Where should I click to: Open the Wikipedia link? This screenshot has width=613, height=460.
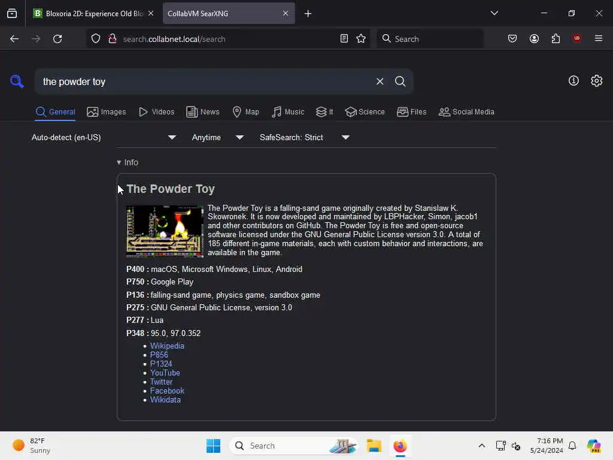click(x=167, y=346)
